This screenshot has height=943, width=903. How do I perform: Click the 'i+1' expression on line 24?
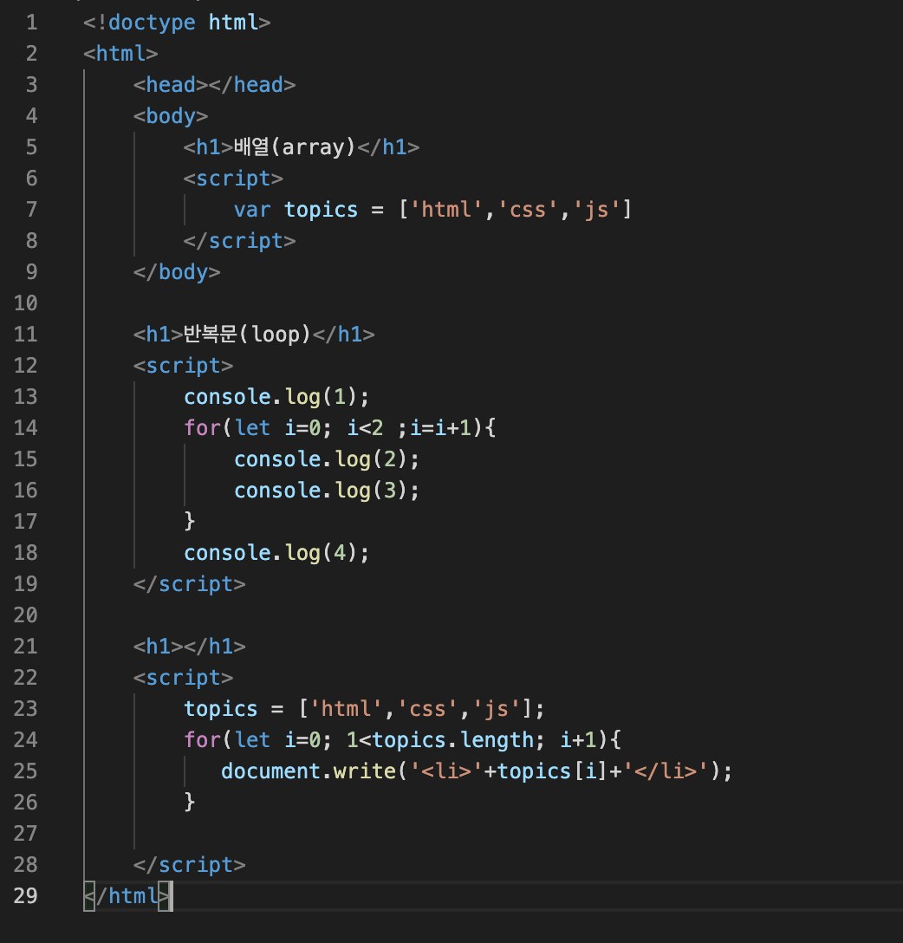point(578,740)
